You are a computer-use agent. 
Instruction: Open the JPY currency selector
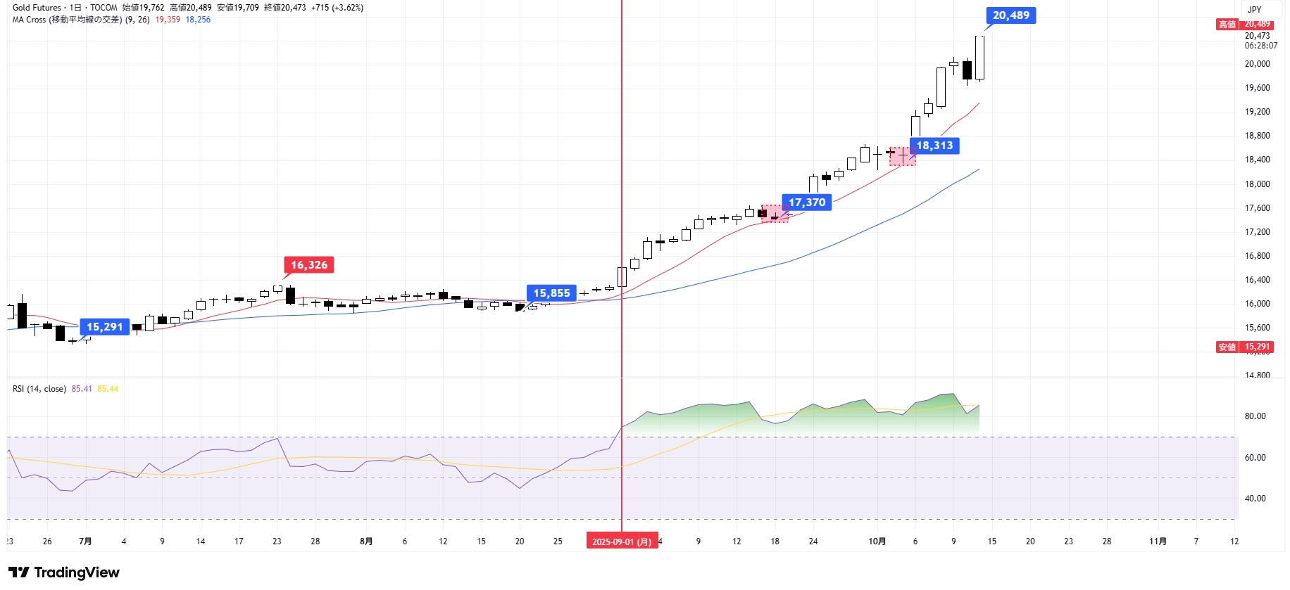(x=1254, y=9)
